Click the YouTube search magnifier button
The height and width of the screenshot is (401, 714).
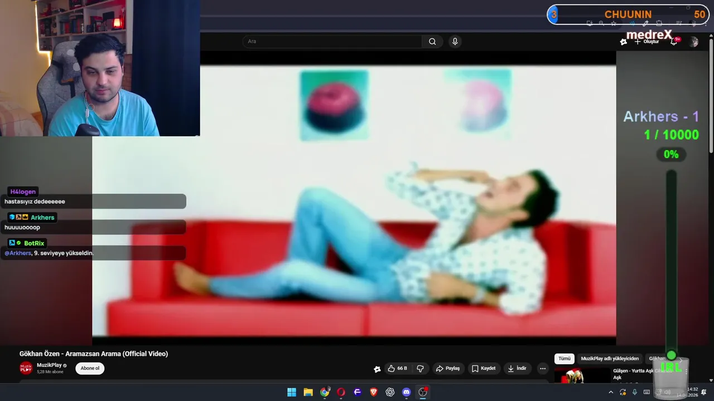pyautogui.click(x=432, y=41)
